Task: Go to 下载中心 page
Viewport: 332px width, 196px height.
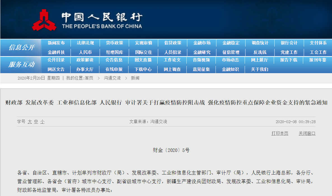Action: tap(143, 69)
